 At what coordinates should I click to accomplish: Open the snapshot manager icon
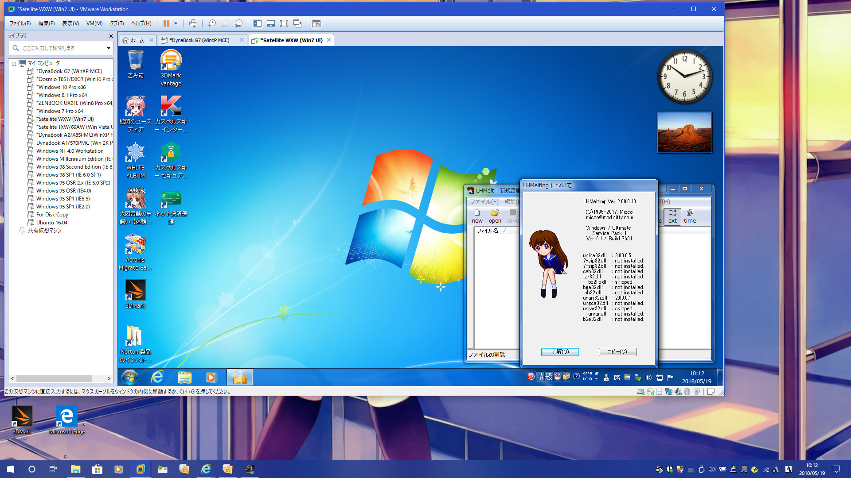coord(239,23)
